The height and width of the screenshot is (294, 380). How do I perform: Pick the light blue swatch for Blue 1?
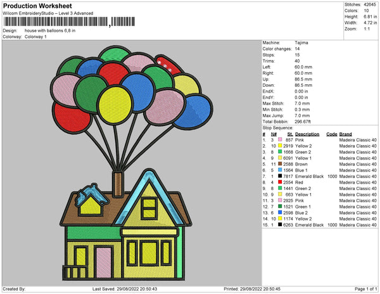280,170
